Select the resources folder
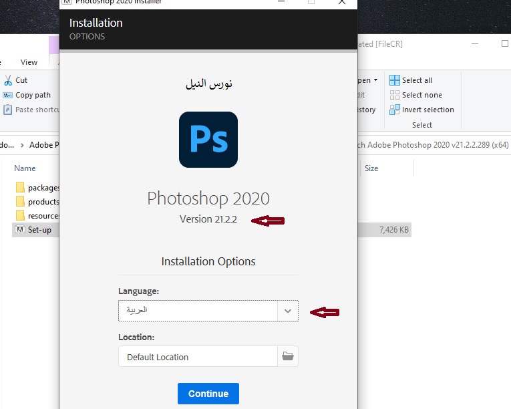 43,216
